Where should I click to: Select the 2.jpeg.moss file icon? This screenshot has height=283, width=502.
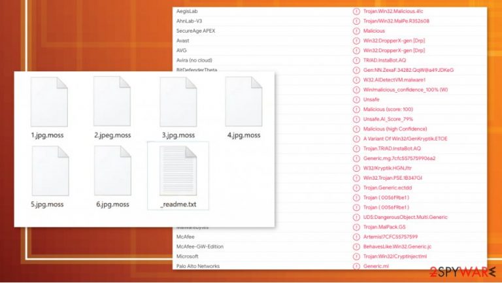[x=112, y=101]
